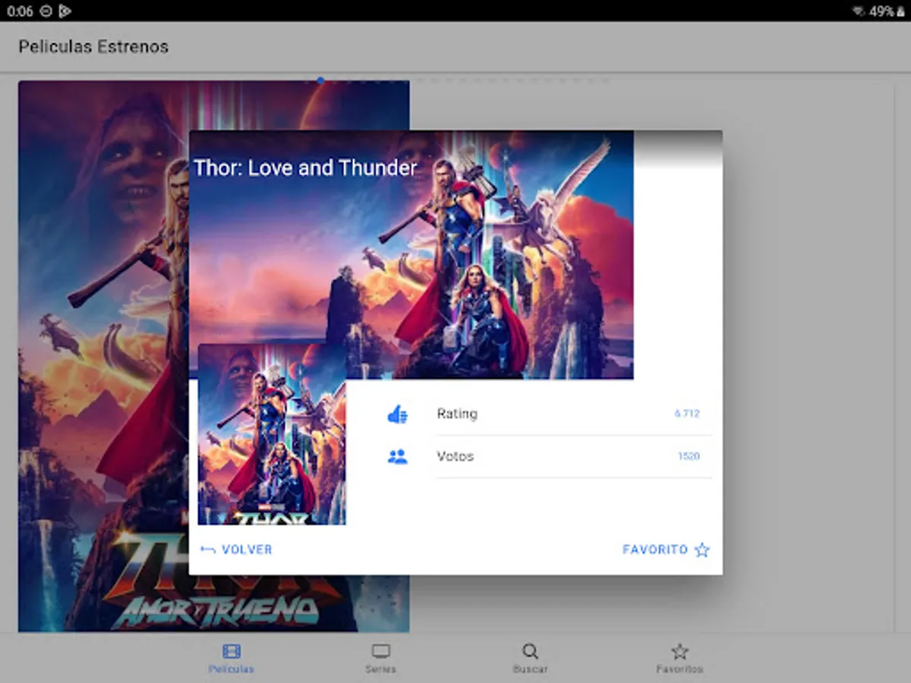The height and width of the screenshot is (683, 911).
Task: Select the small Thor poster thumbnail
Action: tap(272, 434)
